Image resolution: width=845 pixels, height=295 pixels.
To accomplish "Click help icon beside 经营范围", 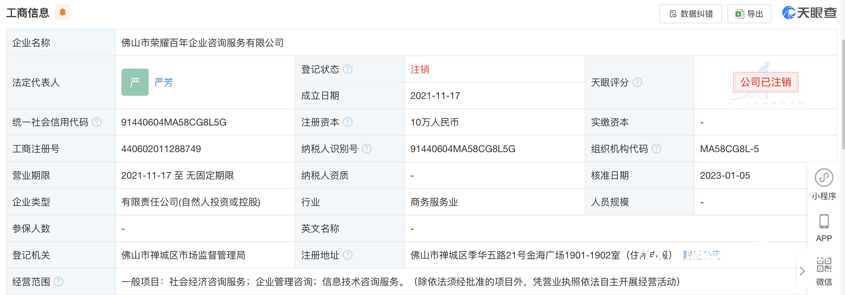I will (x=58, y=282).
